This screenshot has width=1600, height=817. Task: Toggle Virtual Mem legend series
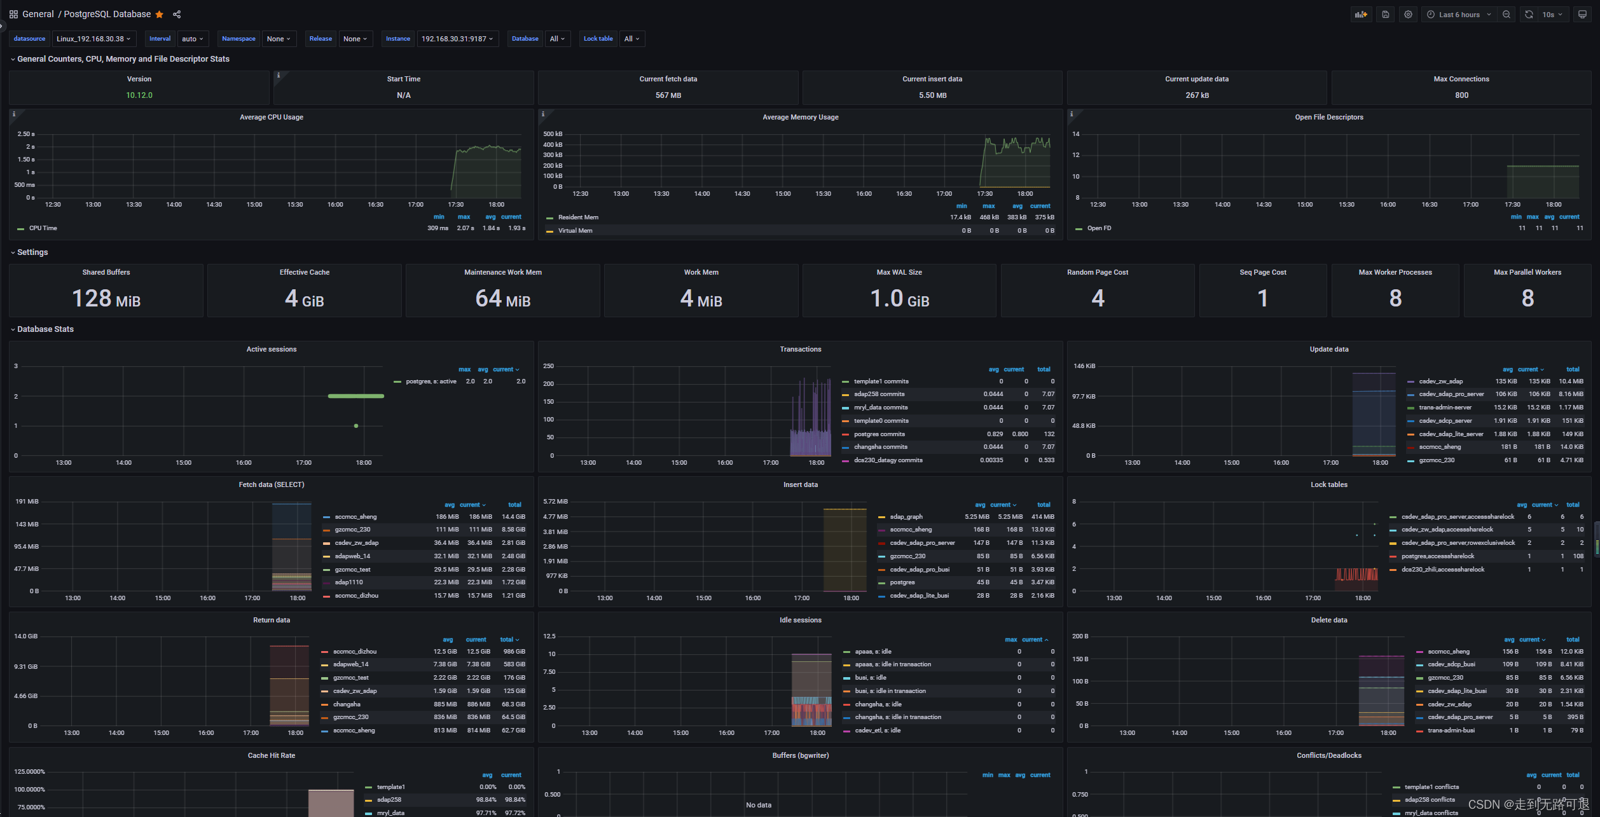[x=575, y=231]
